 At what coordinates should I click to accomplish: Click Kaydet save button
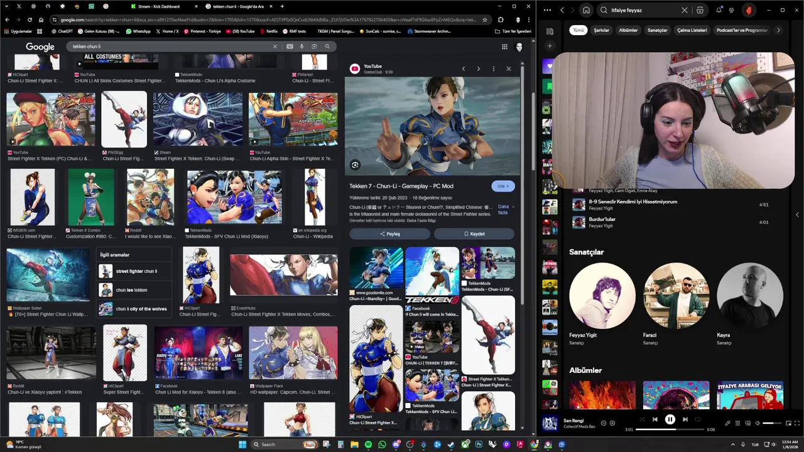click(x=474, y=234)
